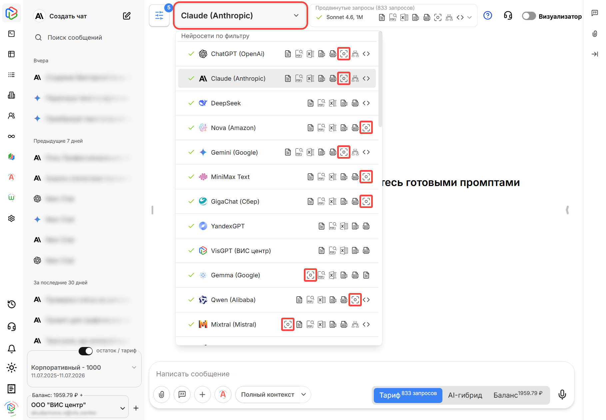
Task: Click the image recognition icon for ChatGPT
Action: coord(344,54)
